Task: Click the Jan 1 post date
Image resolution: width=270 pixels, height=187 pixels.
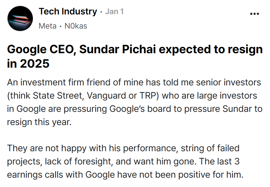Action: (x=115, y=11)
